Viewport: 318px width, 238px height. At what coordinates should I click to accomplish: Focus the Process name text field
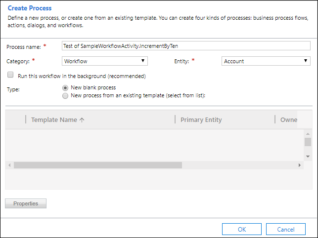(186, 46)
